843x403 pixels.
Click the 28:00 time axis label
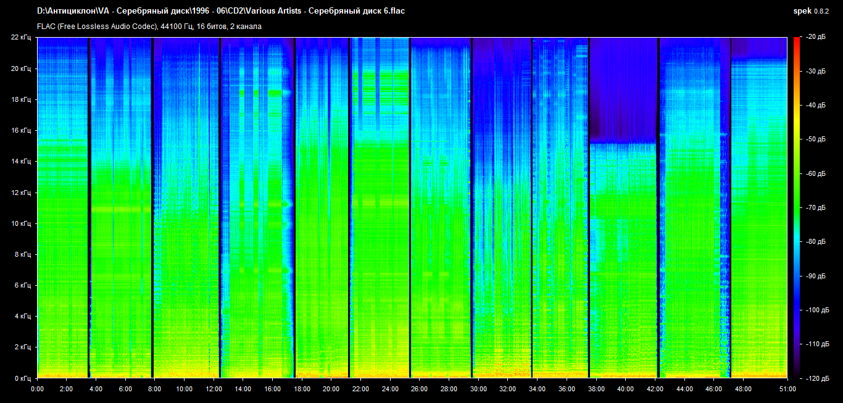pyautogui.click(x=449, y=389)
